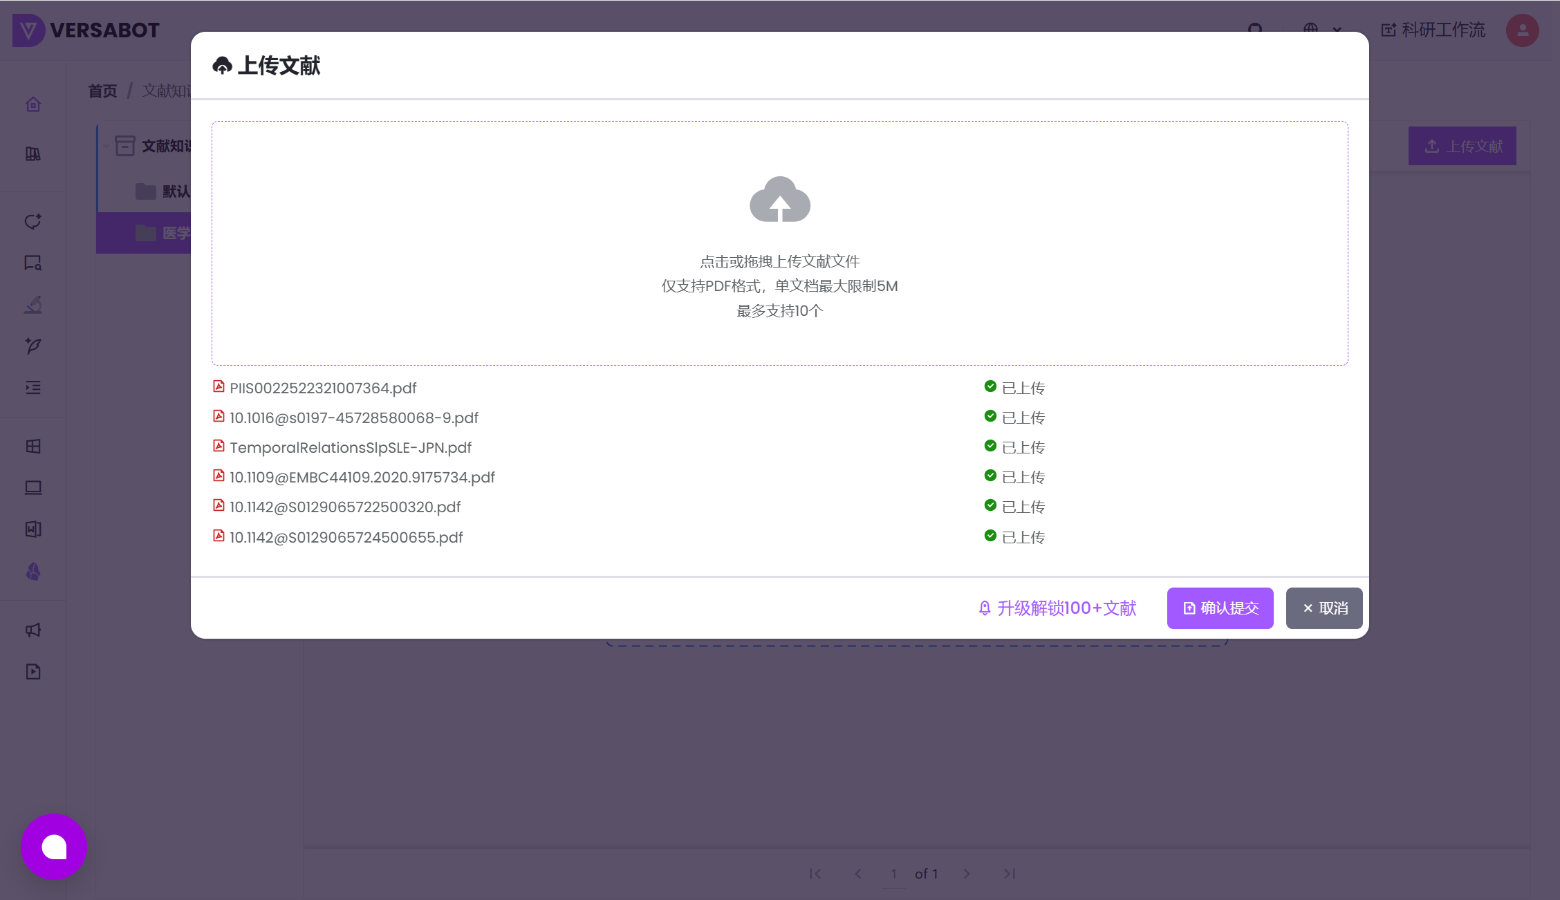Click 首页 breadcrumb link
Screen dimensions: 1560x900
point(102,91)
